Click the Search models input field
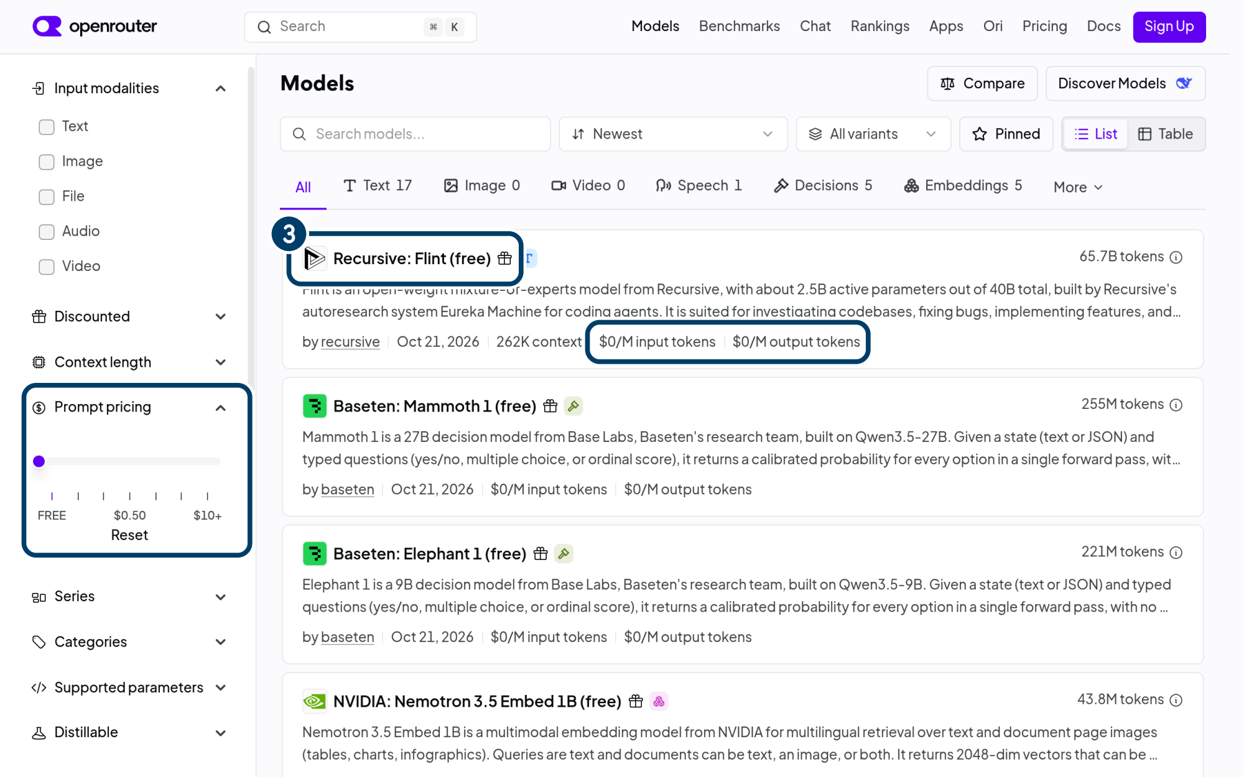Screen dimensions: 1244x777 click(415, 134)
